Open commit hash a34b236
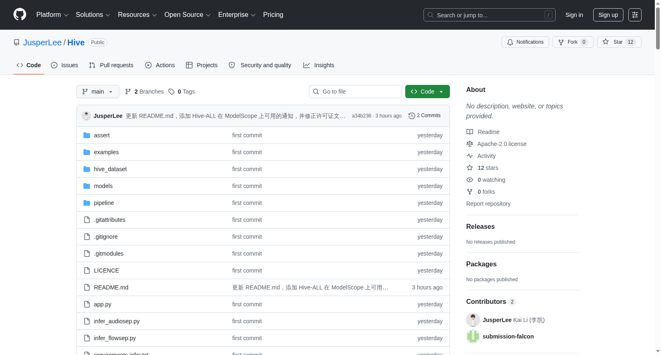The height and width of the screenshot is (355, 661). [x=361, y=116]
